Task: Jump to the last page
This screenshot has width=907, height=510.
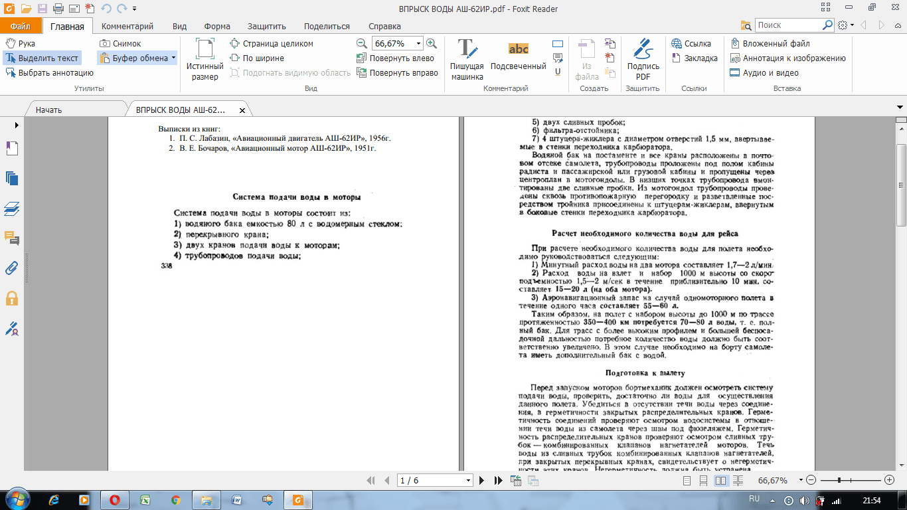Action: (x=497, y=480)
